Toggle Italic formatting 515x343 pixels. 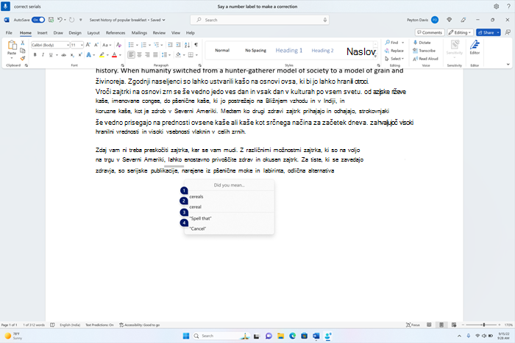[x=43, y=55]
